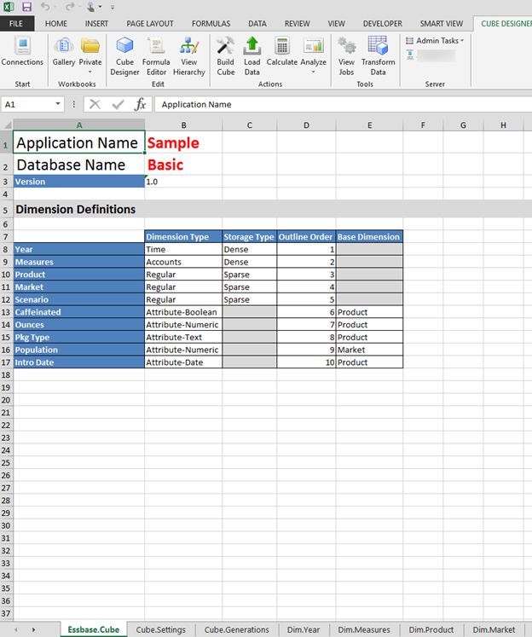Viewport: 532px width, 637px height.
Task: Select cell containing Sample application name
Action: click(183, 142)
